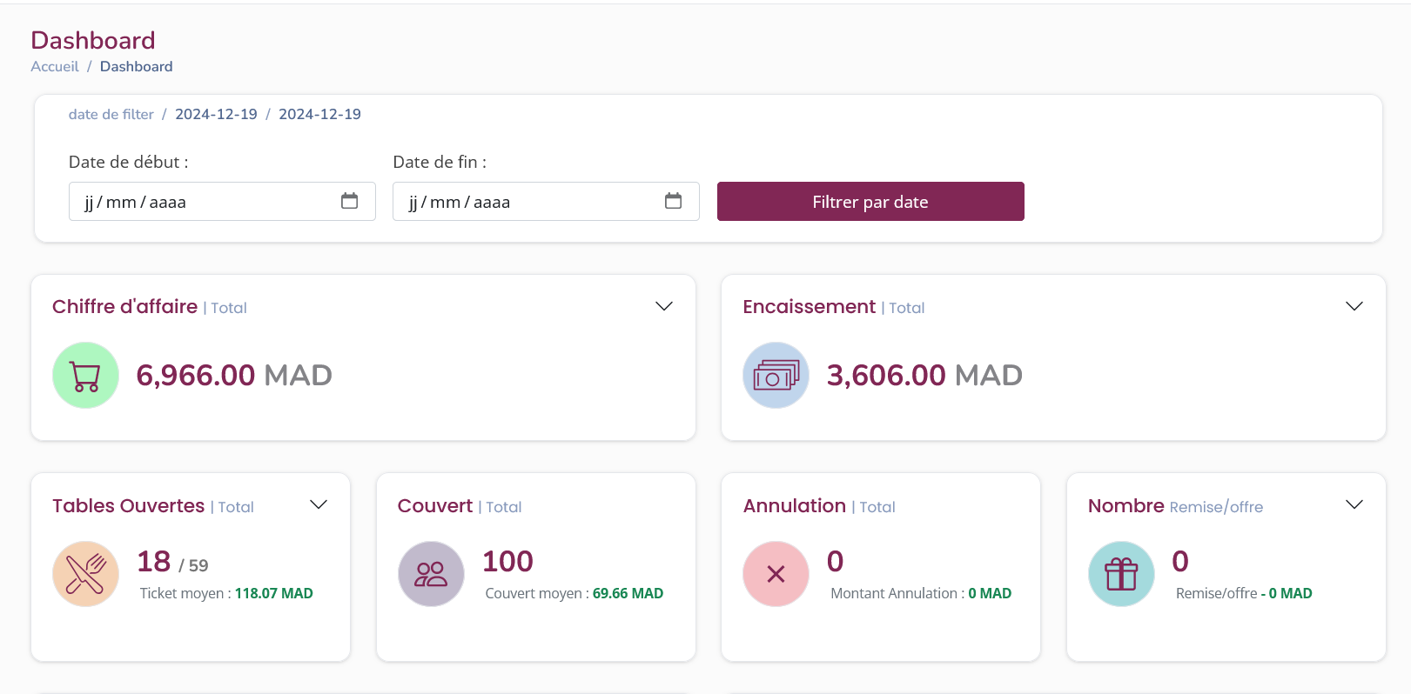
Task: Click the people icon in Couvert card
Action: 431,574
